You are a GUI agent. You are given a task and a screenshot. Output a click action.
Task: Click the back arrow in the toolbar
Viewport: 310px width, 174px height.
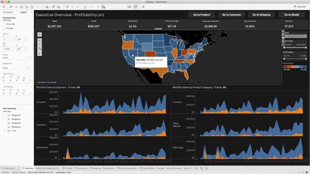pos(11,7)
